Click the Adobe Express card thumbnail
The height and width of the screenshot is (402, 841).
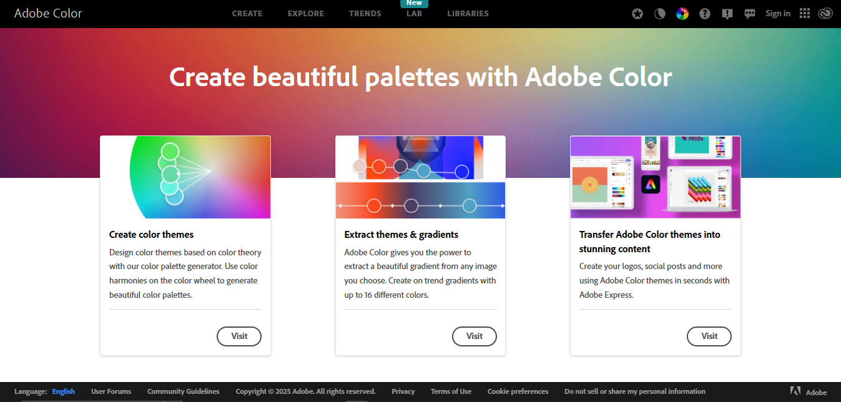click(x=655, y=177)
